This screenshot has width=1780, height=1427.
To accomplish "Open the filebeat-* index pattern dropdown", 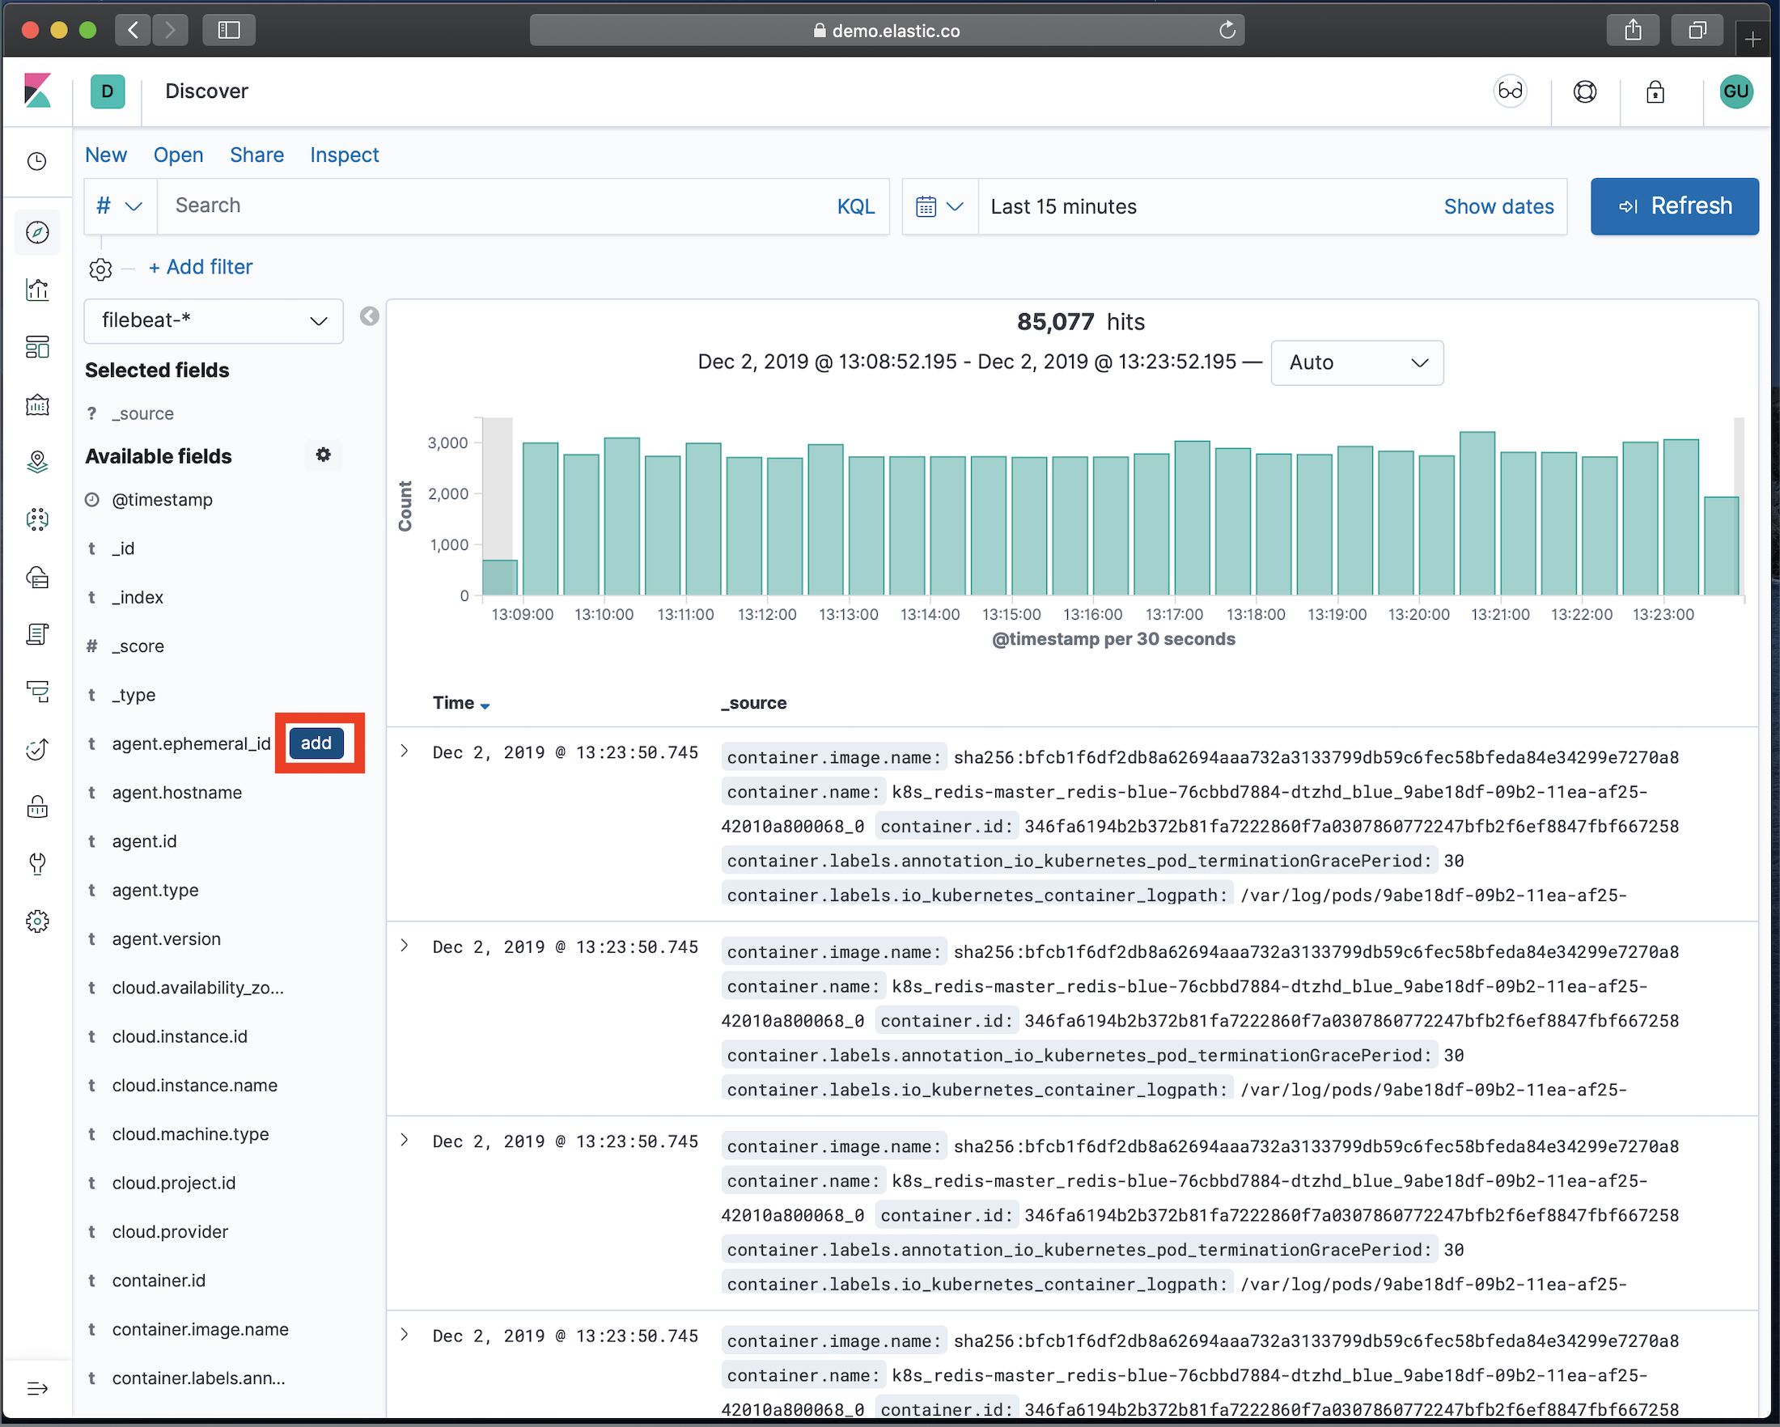I will click(x=214, y=321).
